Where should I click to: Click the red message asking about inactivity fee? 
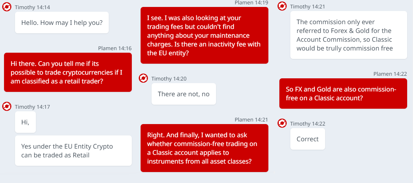click(204, 35)
